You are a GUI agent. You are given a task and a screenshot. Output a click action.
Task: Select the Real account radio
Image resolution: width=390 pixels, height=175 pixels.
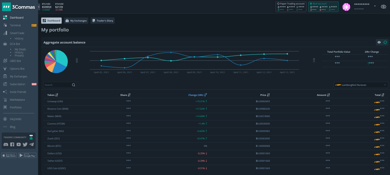[x=311, y=4]
